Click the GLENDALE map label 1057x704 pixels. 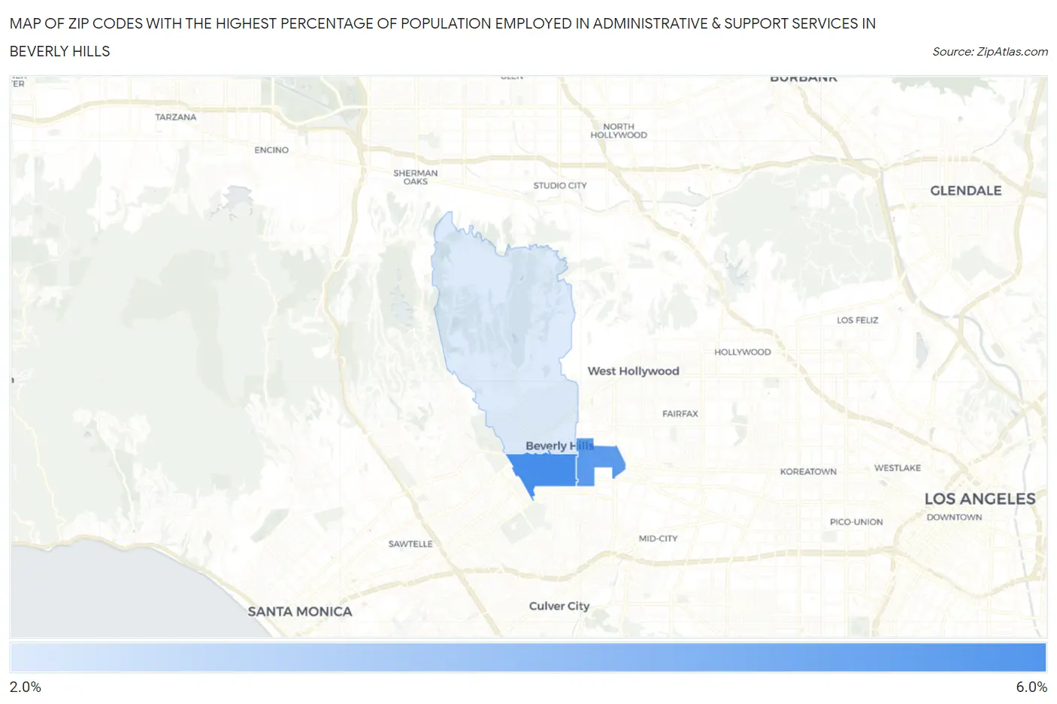965,191
